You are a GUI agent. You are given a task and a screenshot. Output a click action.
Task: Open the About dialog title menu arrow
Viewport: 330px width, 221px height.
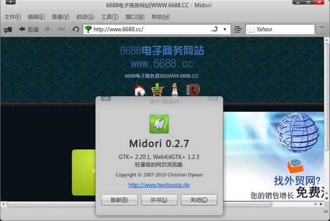tap(106, 99)
